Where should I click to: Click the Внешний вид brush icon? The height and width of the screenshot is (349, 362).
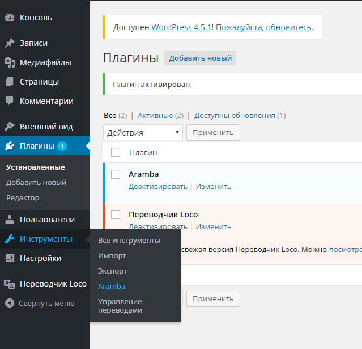click(x=10, y=127)
